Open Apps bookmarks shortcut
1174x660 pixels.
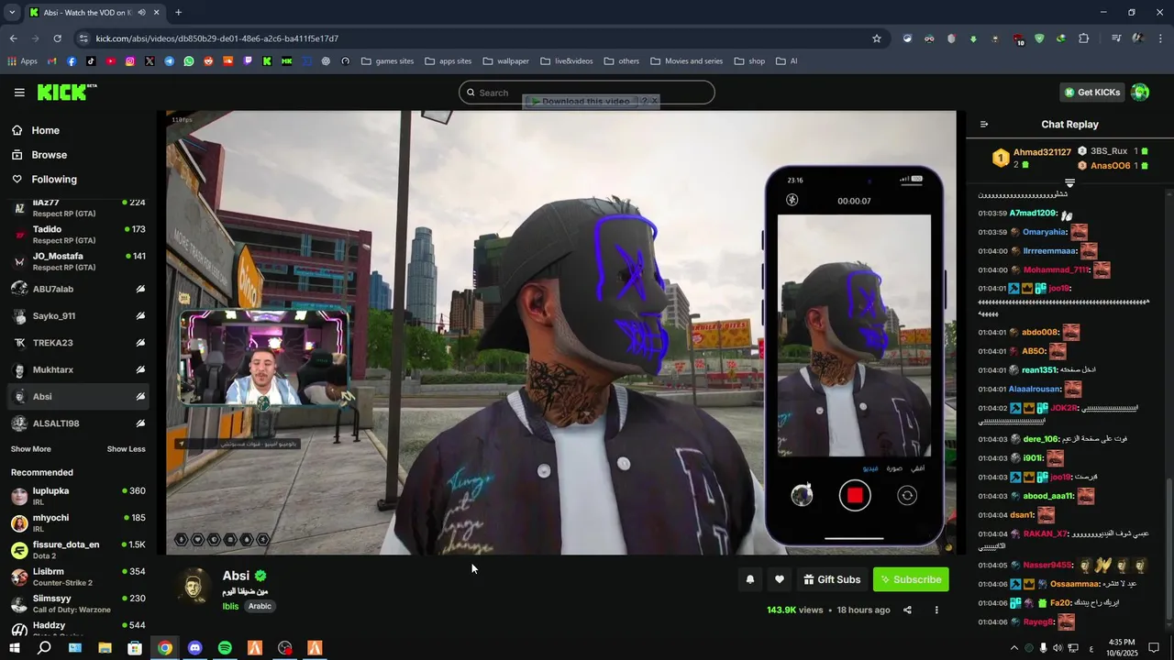click(23, 61)
